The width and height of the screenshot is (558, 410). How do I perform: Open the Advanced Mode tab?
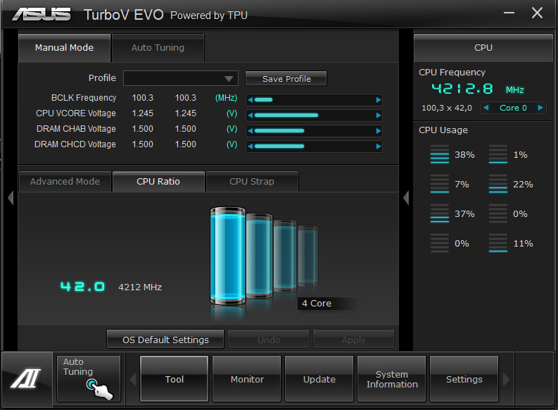[x=65, y=182]
